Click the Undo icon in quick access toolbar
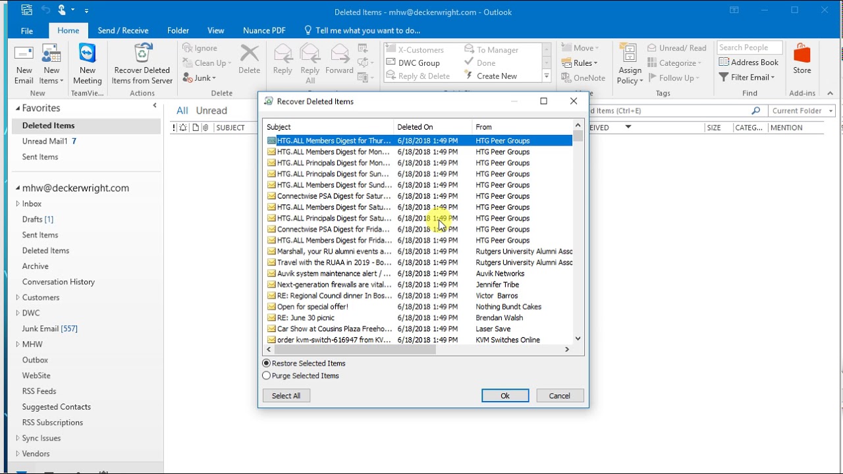 [x=45, y=10]
